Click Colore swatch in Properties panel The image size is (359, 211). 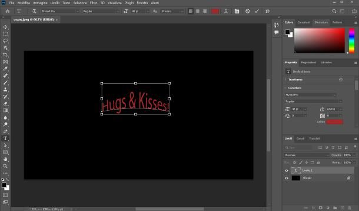click(x=334, y=122)
